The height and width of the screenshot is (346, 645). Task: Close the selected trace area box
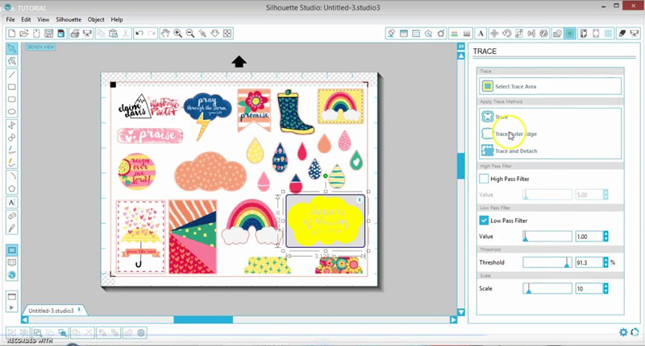(x=359, y=200)
